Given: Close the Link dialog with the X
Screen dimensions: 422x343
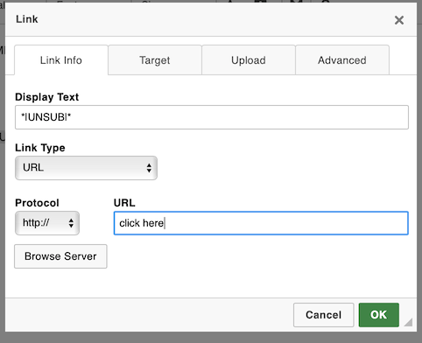Looking at the screenshot, I should coord(399,20).
